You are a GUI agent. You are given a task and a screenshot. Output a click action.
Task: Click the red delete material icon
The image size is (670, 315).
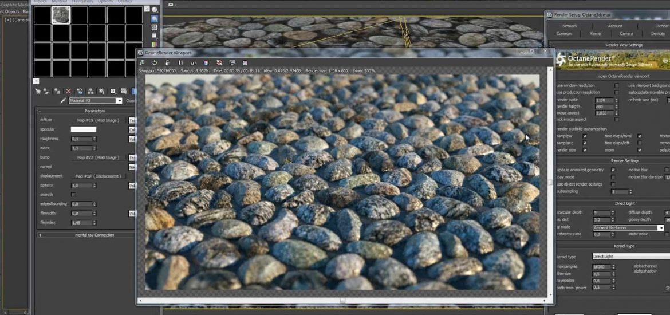point(69,91)
